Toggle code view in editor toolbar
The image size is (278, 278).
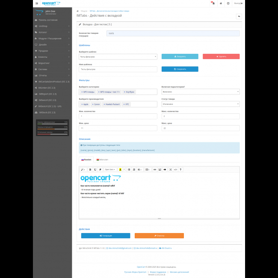pyautogui.click(x=175, y=169)
